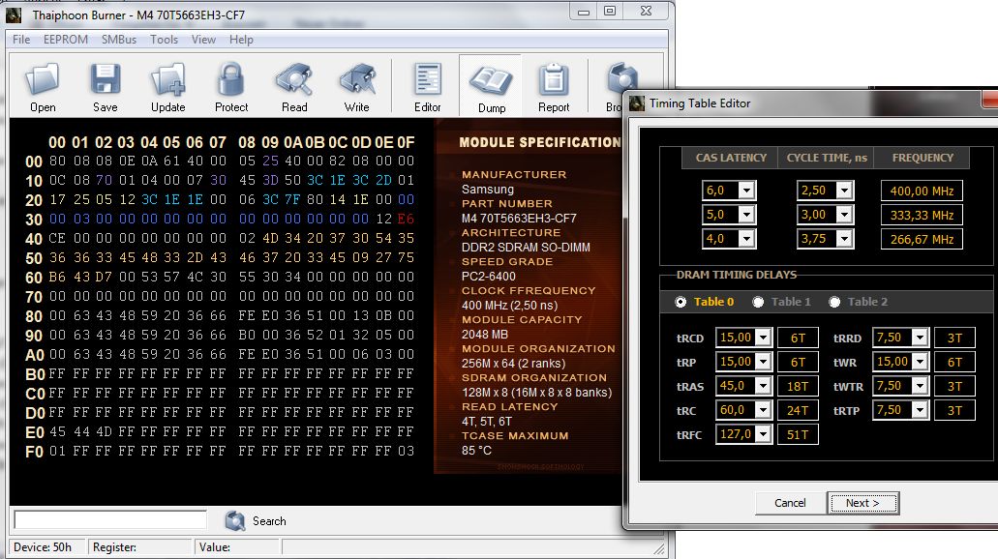Select the Table 2 radio button

834,302
